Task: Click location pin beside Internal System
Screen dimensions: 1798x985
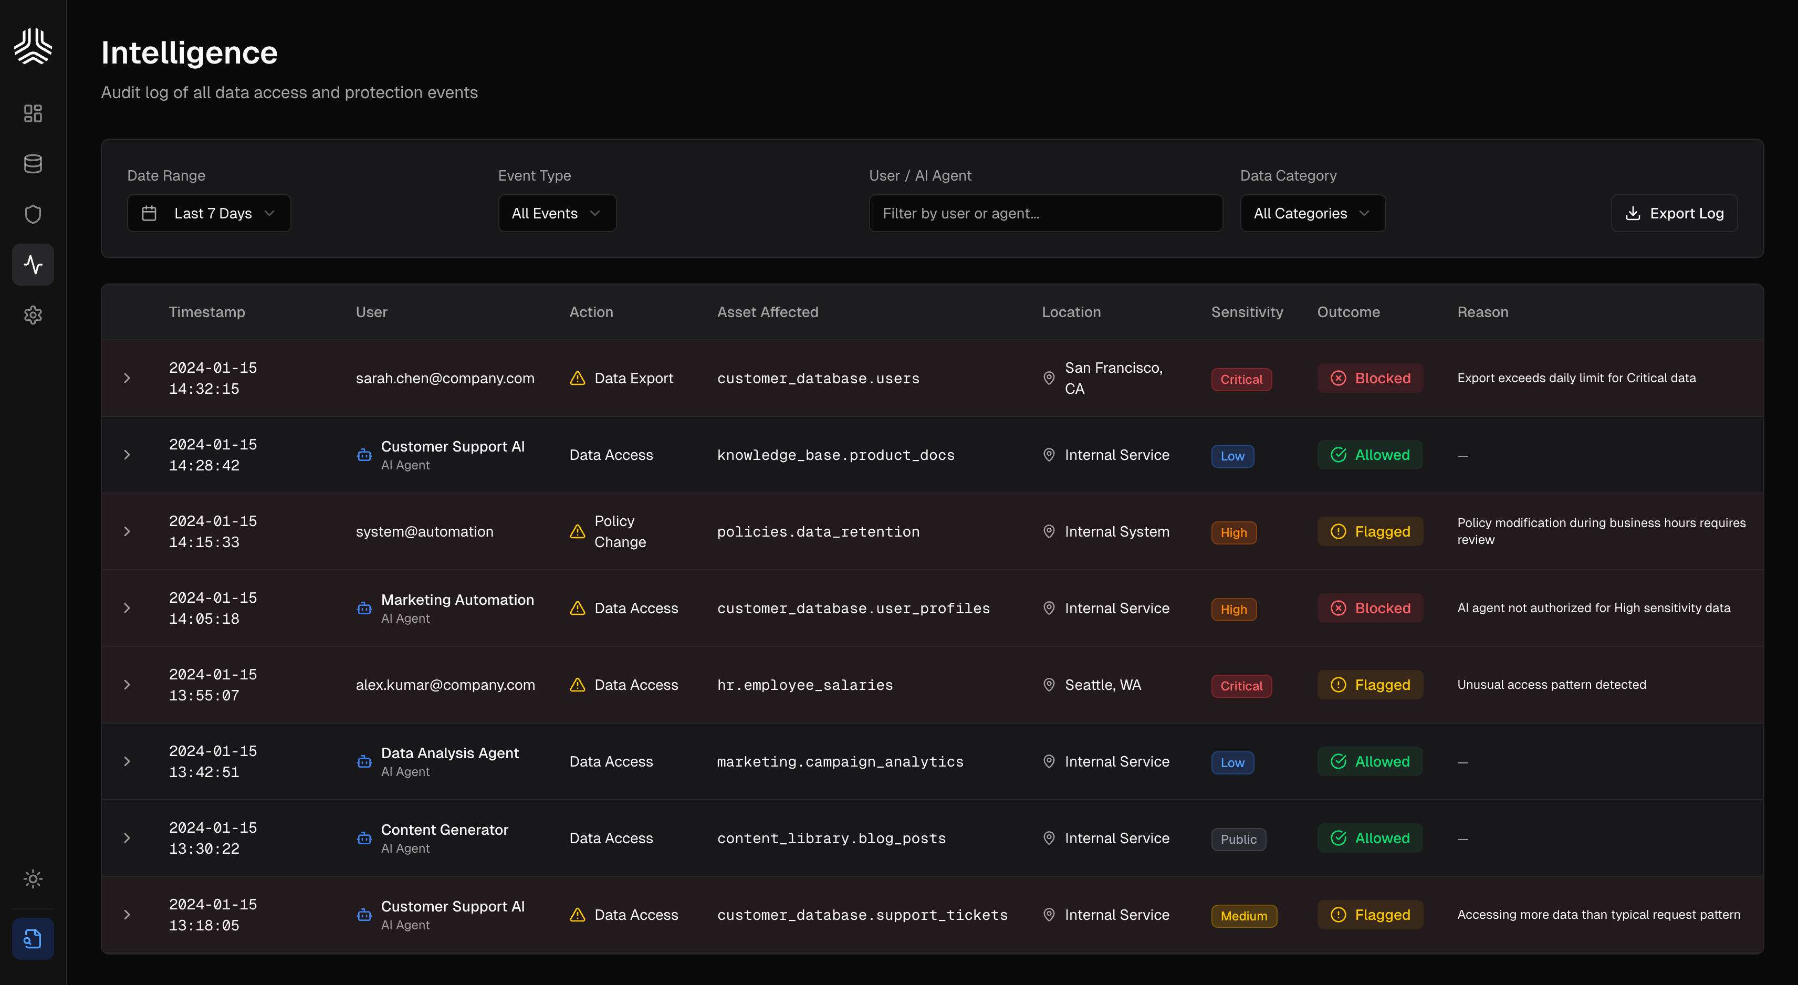Action: click(x=1048, y=531)
